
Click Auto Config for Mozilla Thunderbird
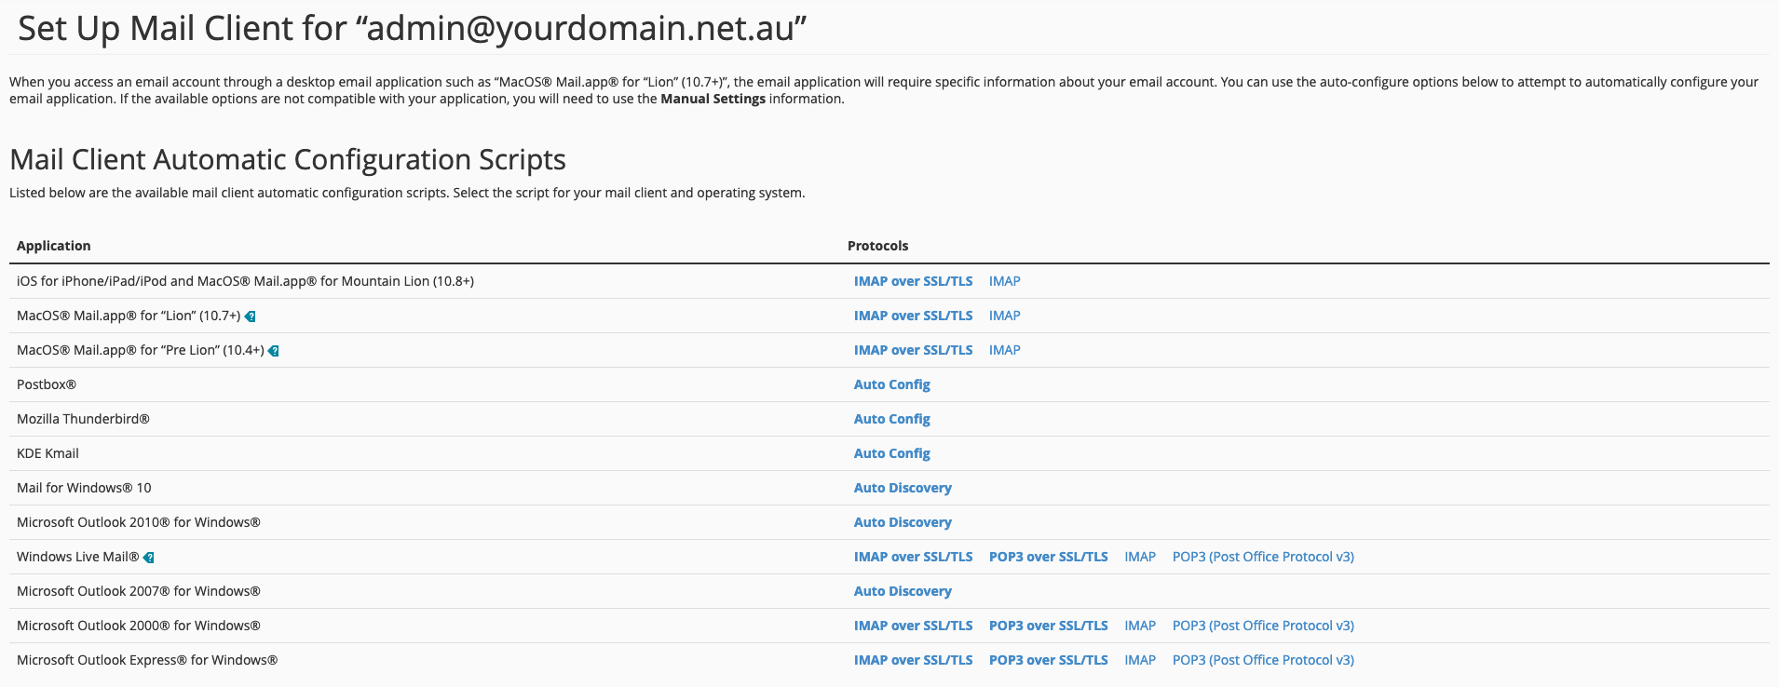click(x=891, y=419)
